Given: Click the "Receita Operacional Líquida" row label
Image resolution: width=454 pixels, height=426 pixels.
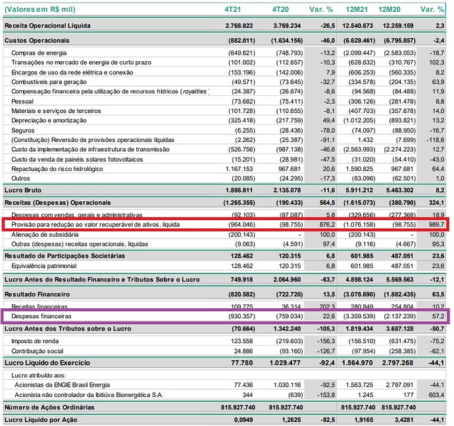Looking at the screenshot, I should [x=47, y=26].
